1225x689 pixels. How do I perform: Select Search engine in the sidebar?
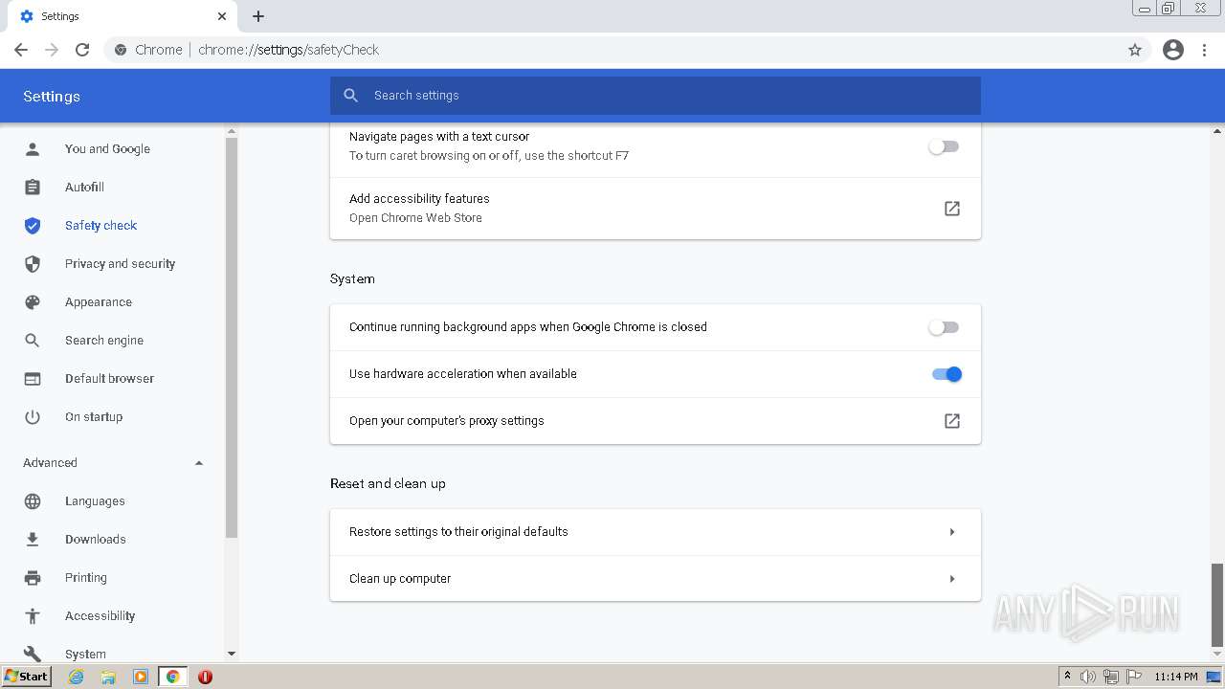click(x=104, y=341)
